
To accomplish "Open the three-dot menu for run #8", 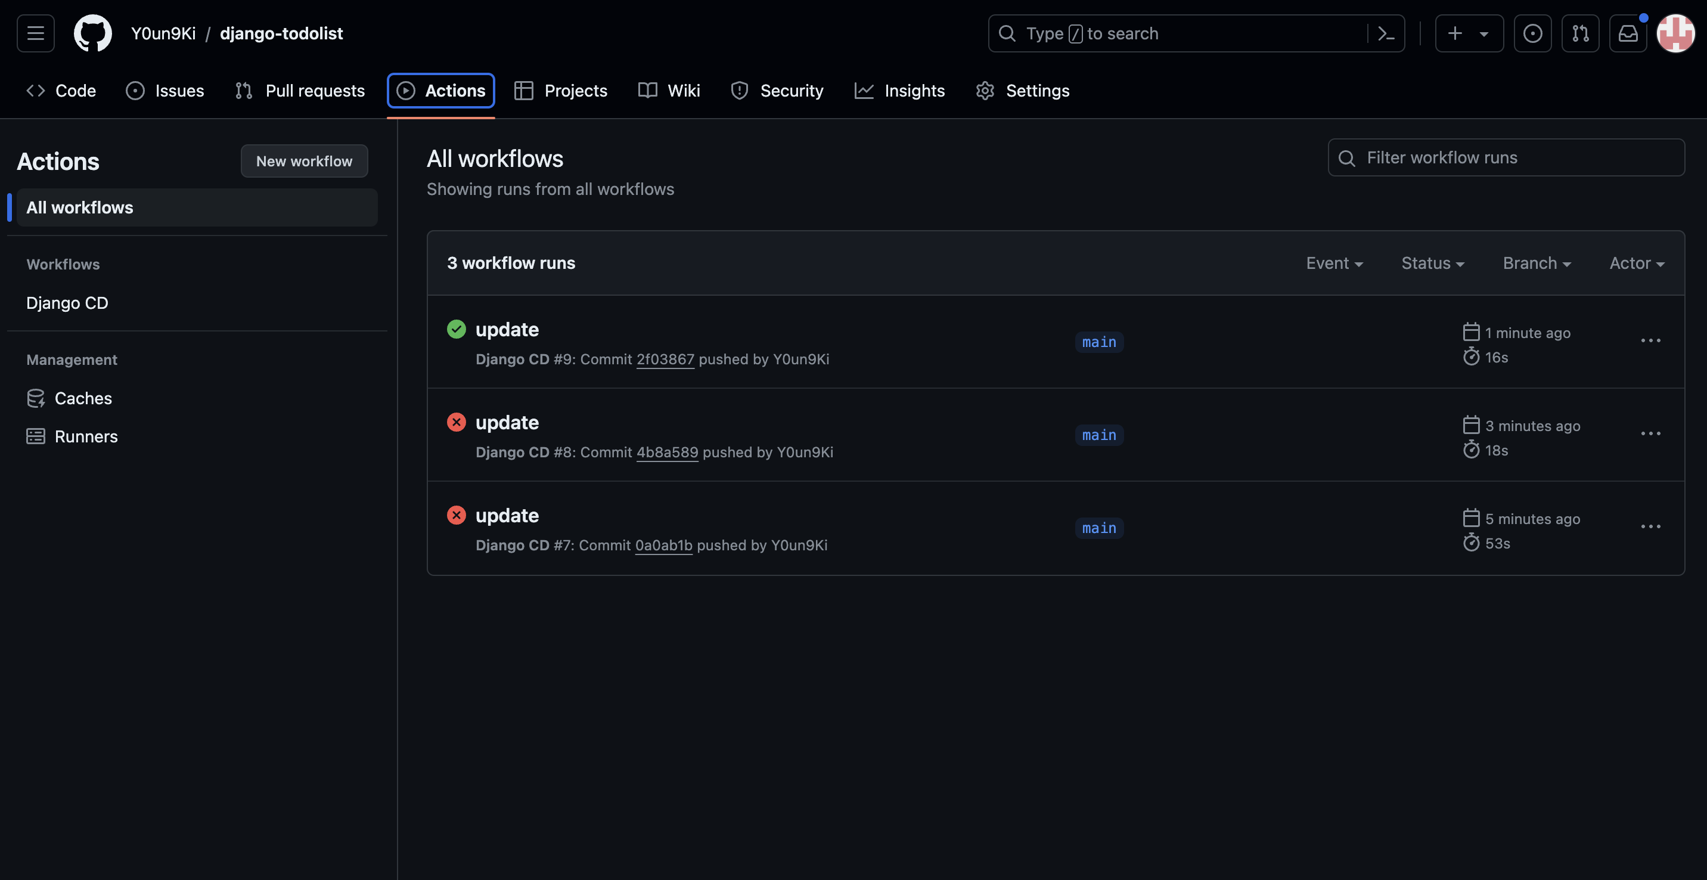I will [x=1650, y=433].
